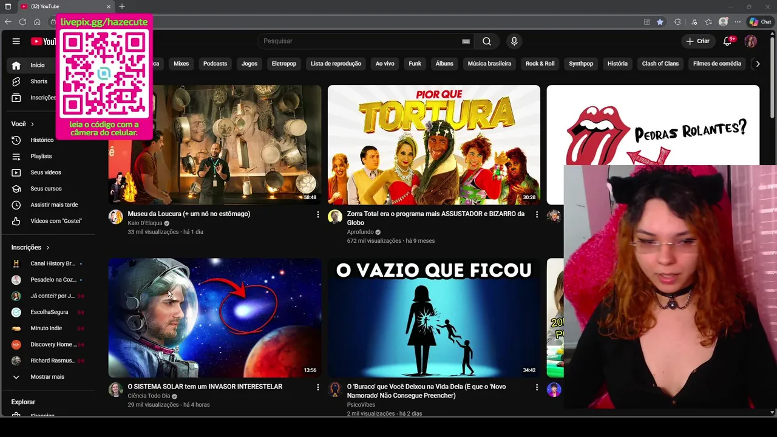Select the Filmes de comédia chip

point(717,64)
